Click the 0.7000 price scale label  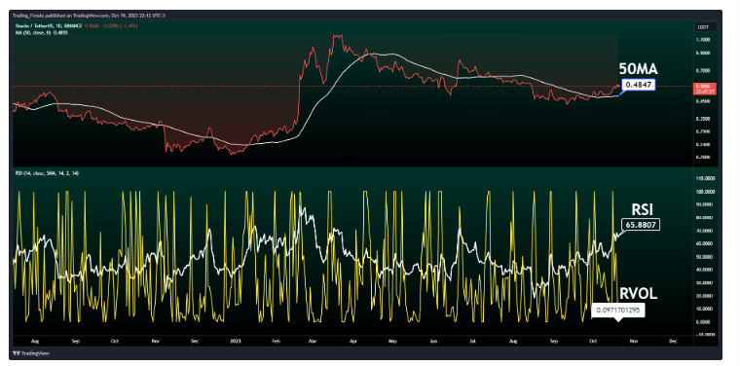[703, 70]
